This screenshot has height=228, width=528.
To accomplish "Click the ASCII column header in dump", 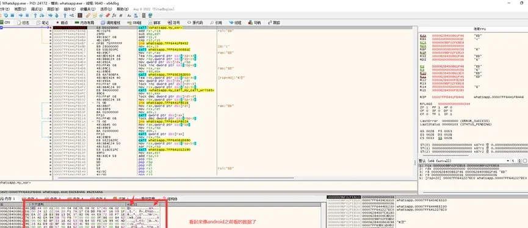I will pos(143,204).
